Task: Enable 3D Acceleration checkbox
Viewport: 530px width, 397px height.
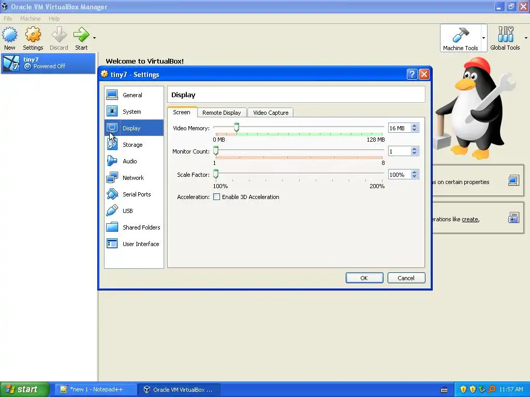Action: click(217, 197)
